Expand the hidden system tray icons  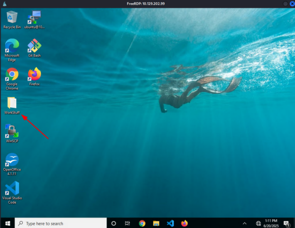click(x=244, y=223)
